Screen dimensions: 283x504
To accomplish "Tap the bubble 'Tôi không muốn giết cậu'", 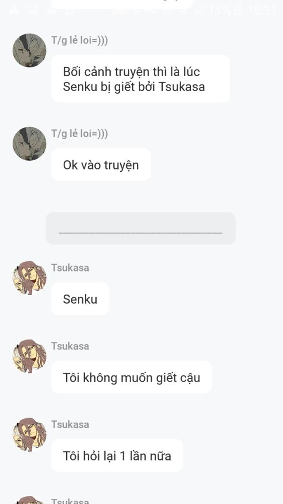I will coord(131,377).
